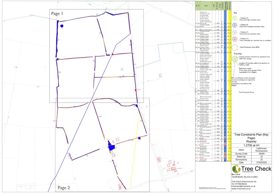Click the Category B blue tree symbol
This screenshot has width=274, height=194.
[235, 25]
